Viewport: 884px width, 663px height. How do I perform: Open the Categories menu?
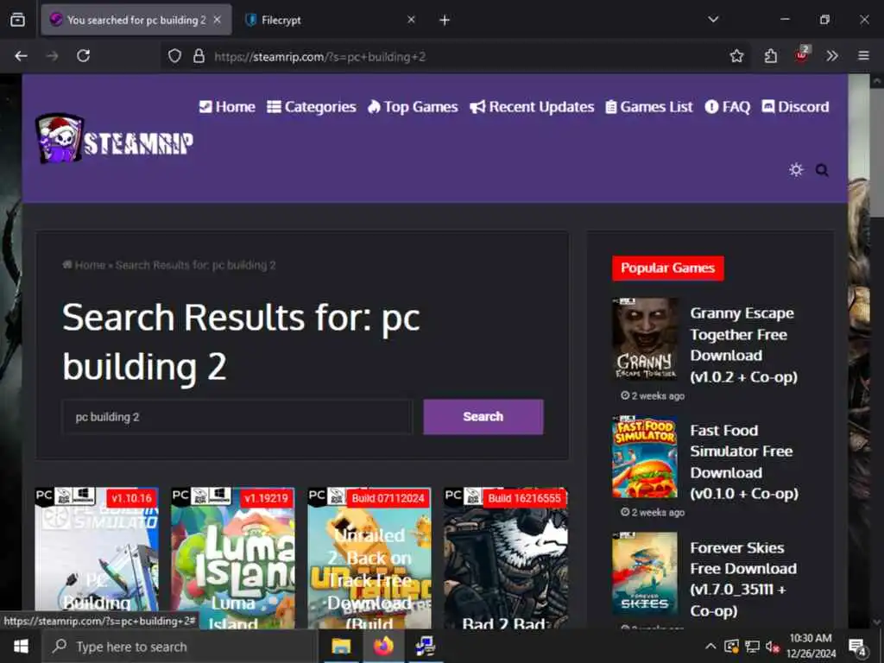coord(312,106)
